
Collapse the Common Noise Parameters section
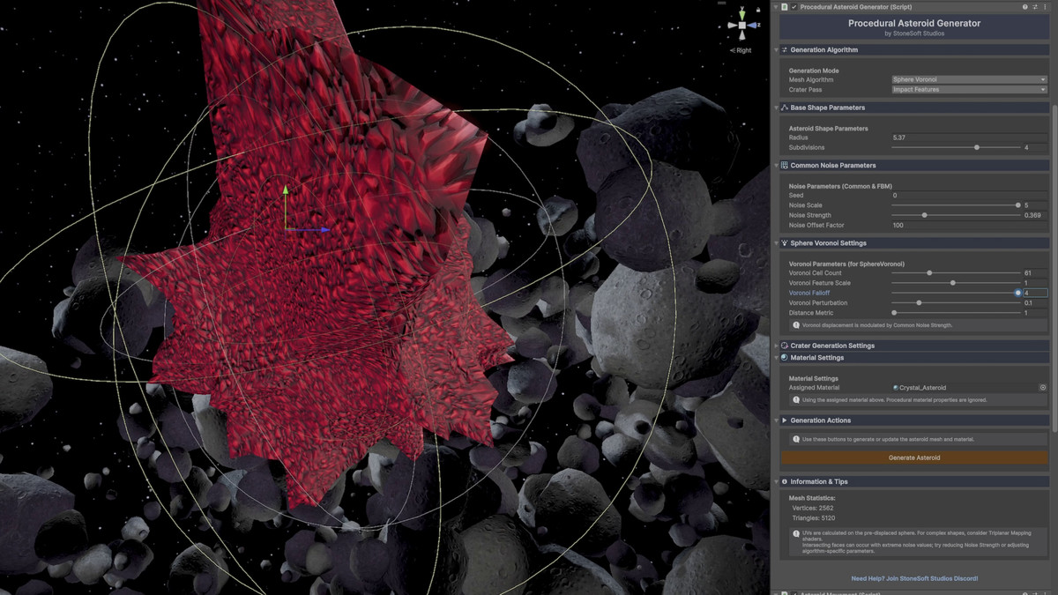[x=777, y=166]
